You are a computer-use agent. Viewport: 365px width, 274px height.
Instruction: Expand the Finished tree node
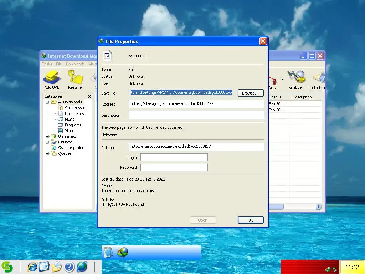click(47, 142)
